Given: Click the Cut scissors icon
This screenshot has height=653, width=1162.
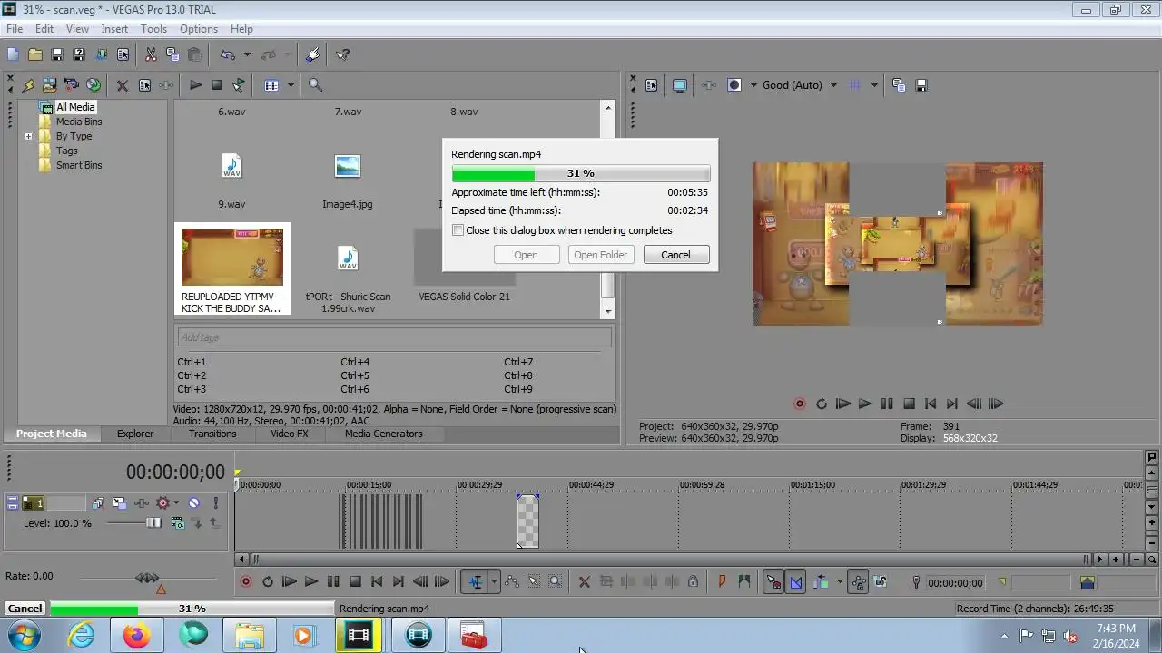Looking at the screenshot, I should pos(151,54).
